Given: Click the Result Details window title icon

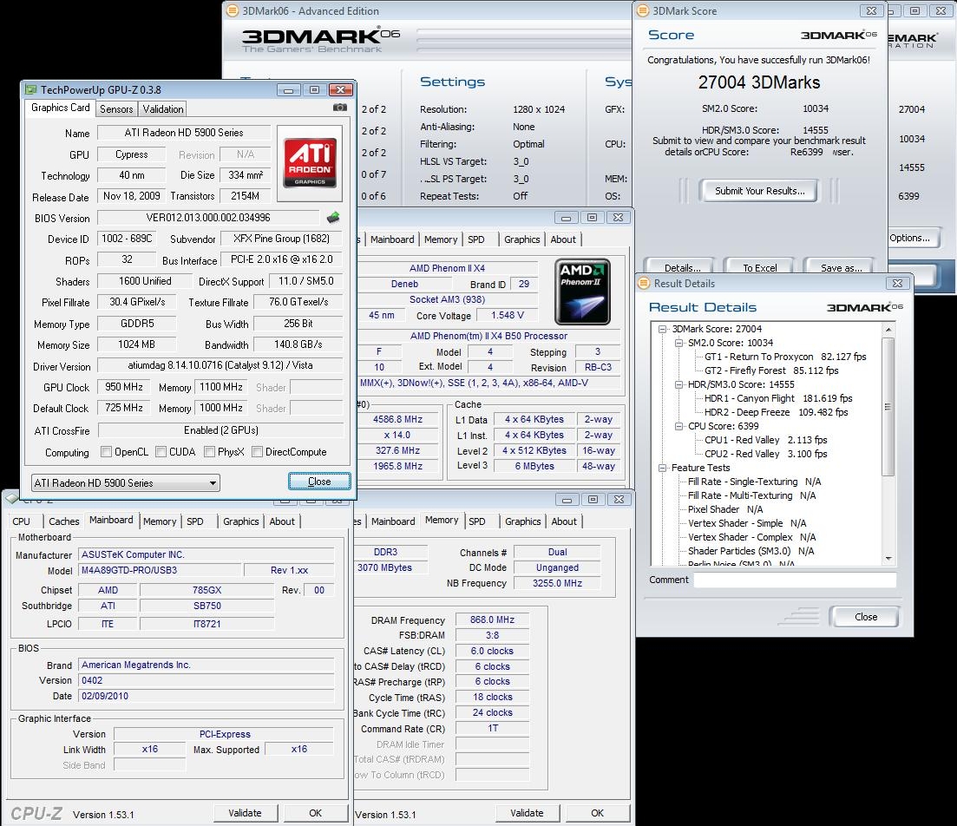Looking at the screenshot, I should pyautogui.click(x=644, y=283).
